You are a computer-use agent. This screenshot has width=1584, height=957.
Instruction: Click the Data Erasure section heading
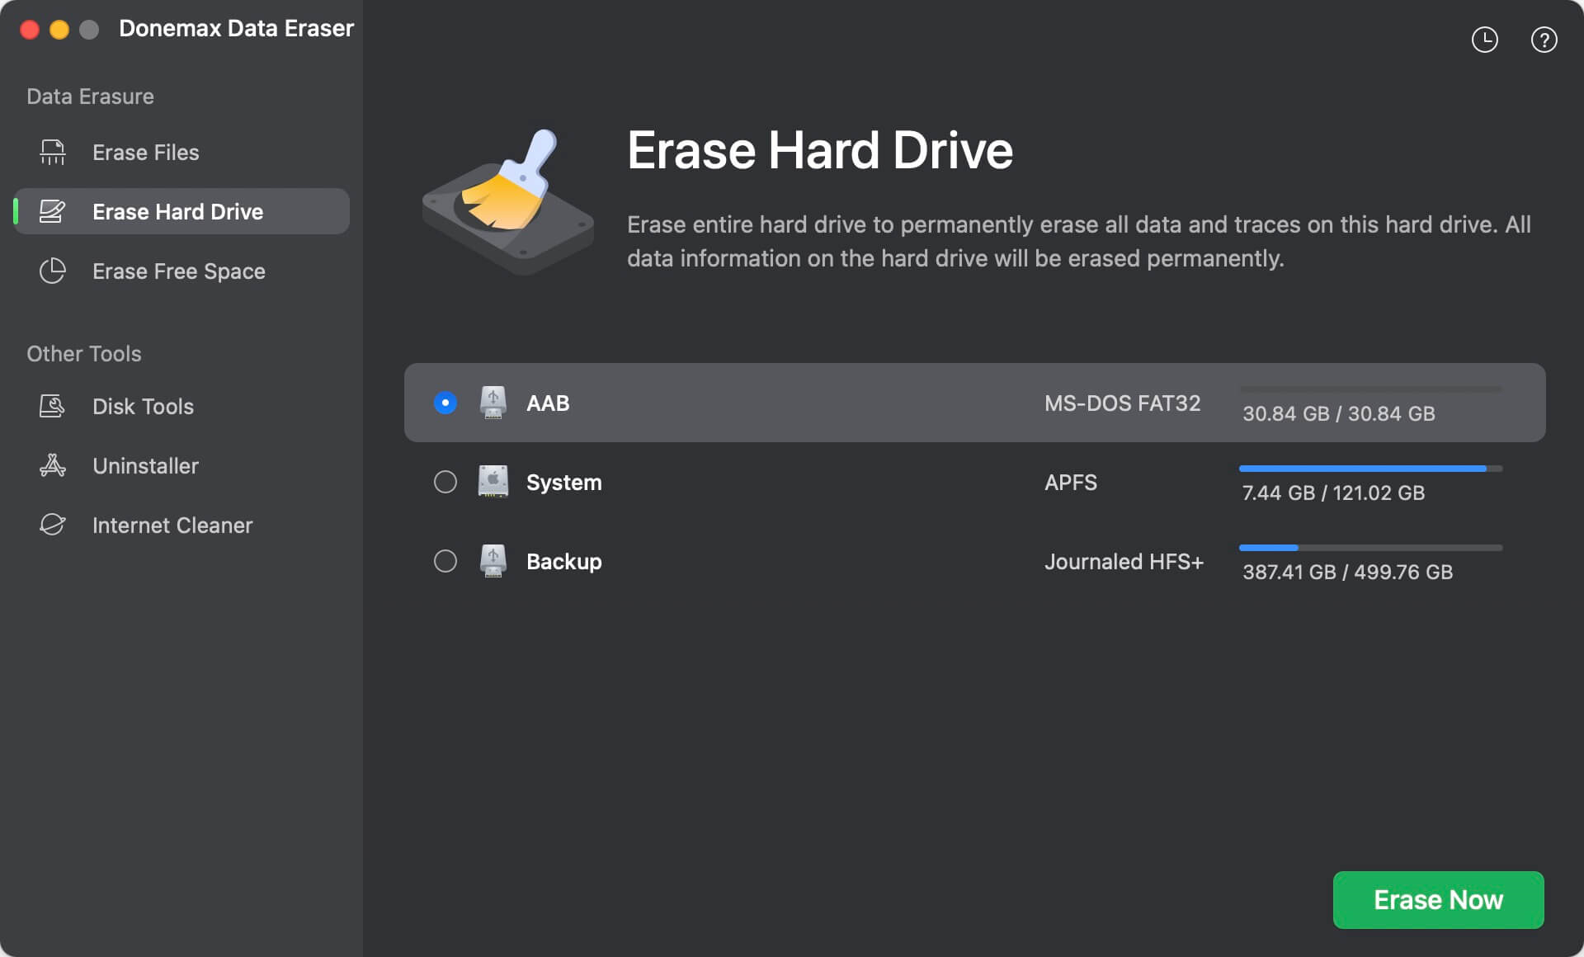(x=90, y=97)
